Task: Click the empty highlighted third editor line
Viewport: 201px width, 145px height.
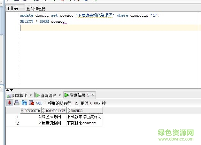Action: [109, 28]
